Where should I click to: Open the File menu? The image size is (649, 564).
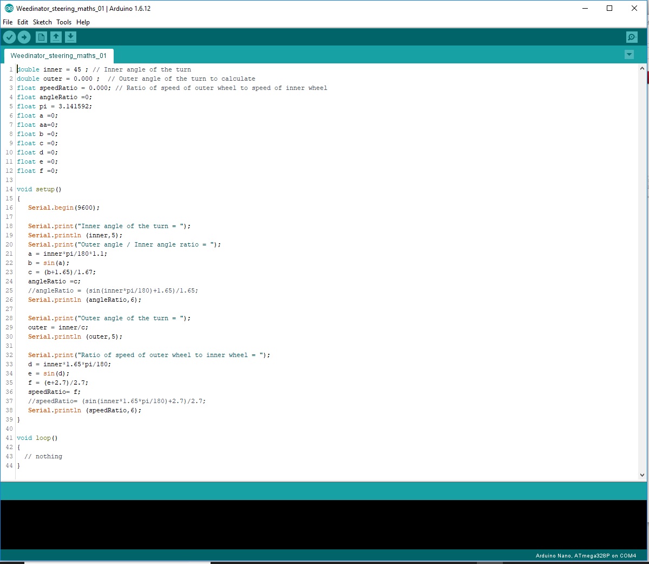(8, 22)
